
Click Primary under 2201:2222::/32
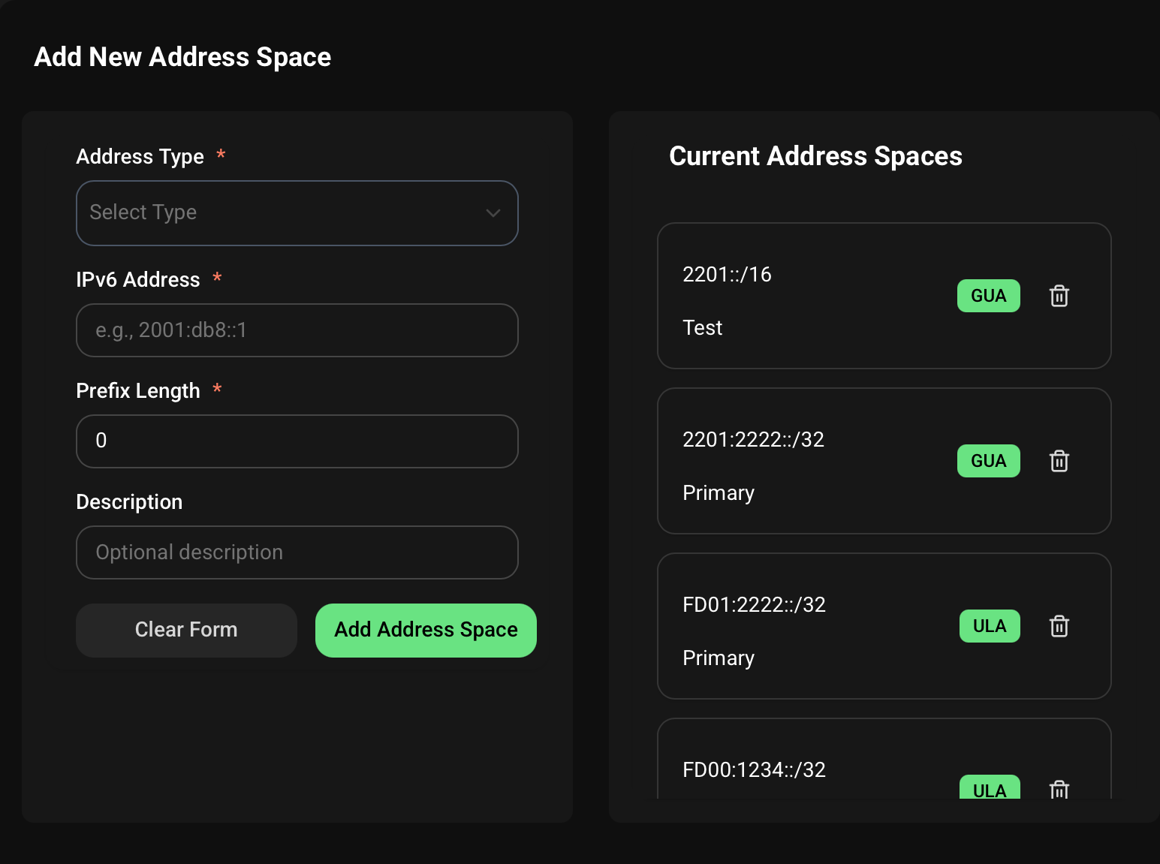(x=719, y=493)
